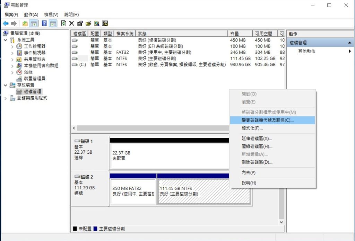Choose 內容(P) in context menu
The width and height of the screenshot is (355, 241).
(272, 172)
